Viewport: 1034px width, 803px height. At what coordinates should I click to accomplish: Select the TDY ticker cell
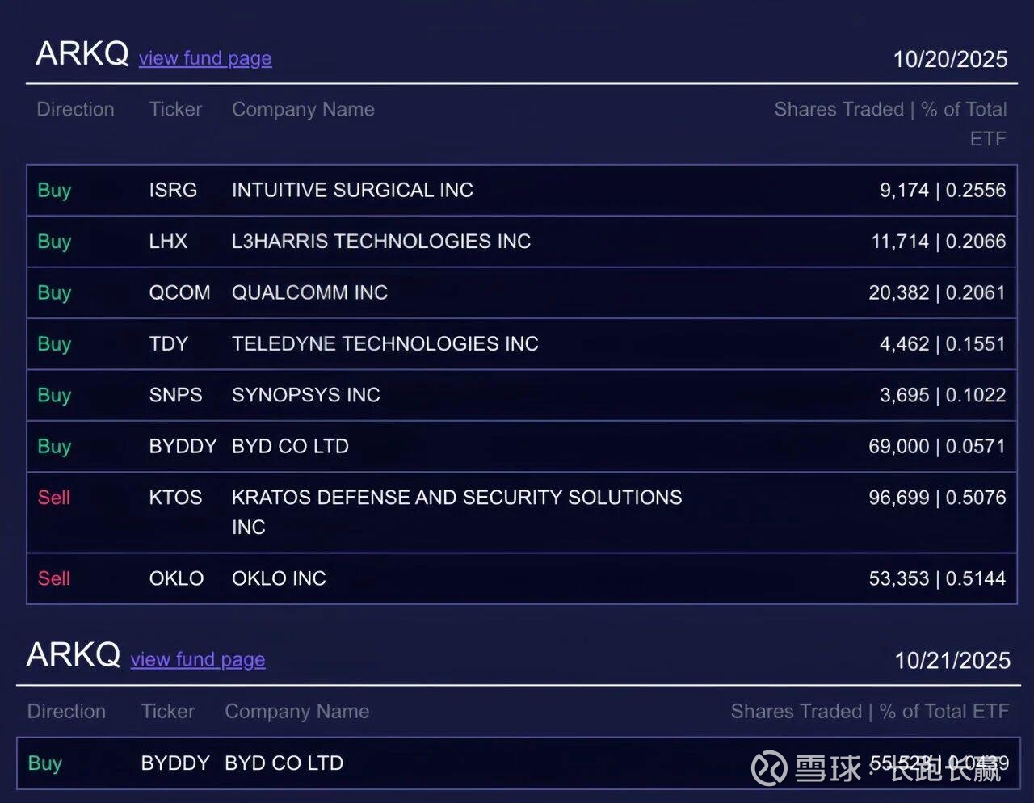(168, 343)
